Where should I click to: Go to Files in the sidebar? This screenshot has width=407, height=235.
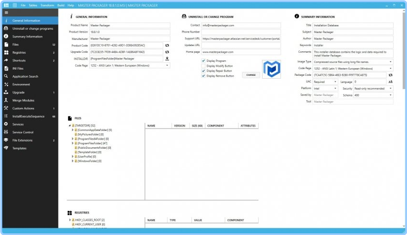30,45
